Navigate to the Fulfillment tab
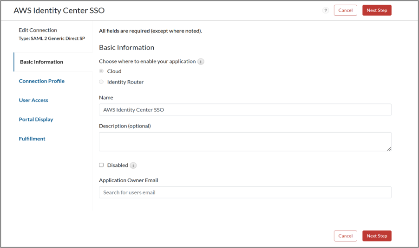 [32, 139]
